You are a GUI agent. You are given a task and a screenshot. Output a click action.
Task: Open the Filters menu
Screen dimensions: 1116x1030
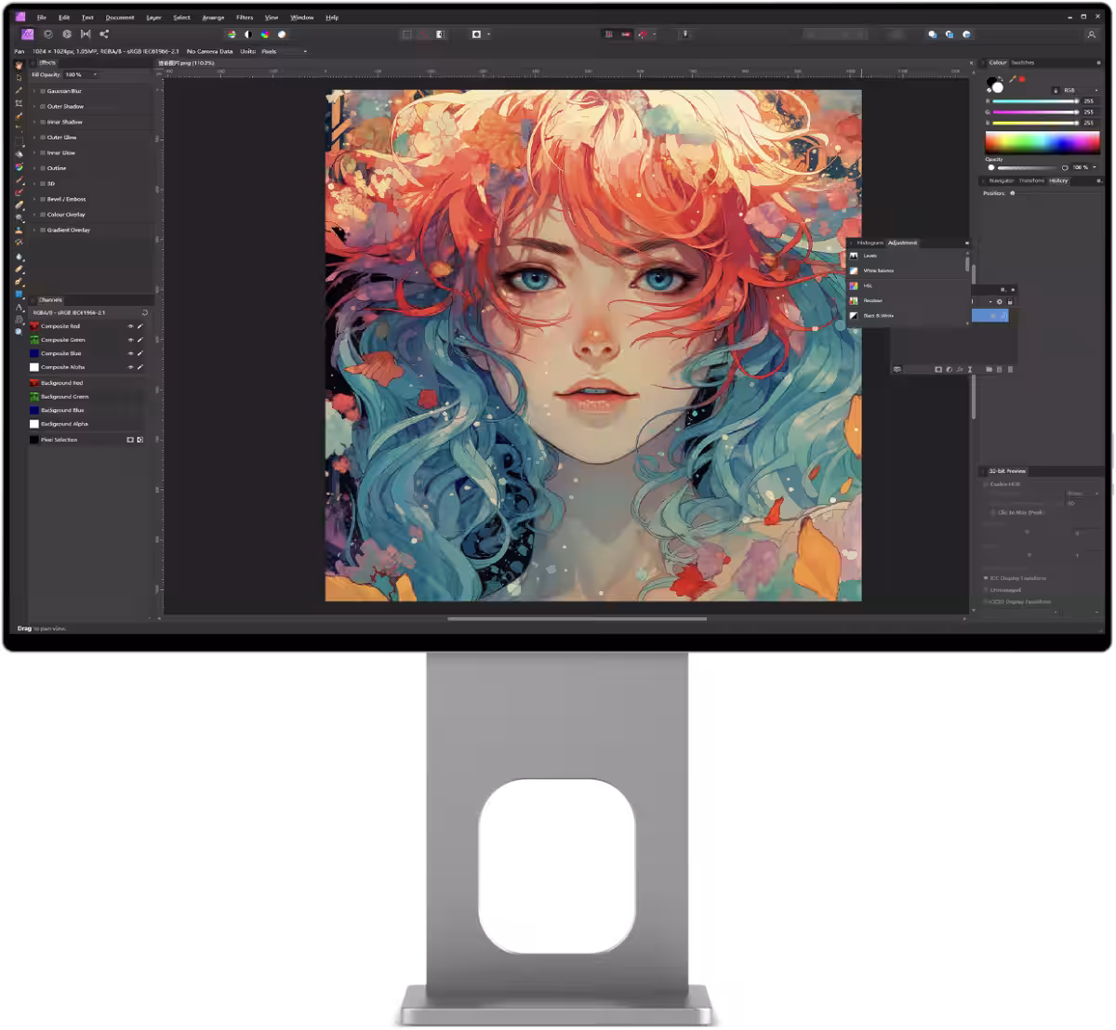[x=245, y=18]
